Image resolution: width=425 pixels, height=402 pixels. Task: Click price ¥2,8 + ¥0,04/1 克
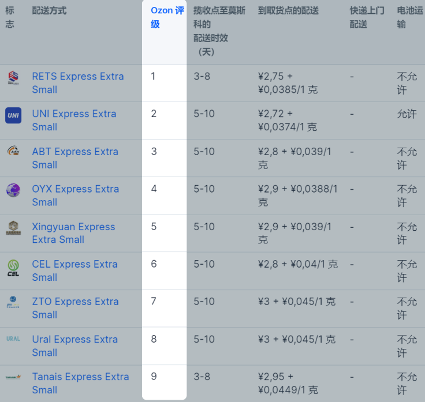298,264
